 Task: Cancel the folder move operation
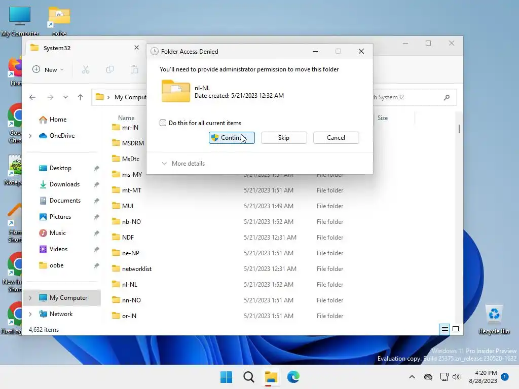(x=336, y=138)
